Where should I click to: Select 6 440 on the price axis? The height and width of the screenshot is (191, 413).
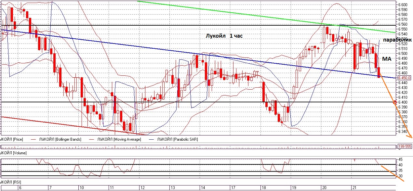pos(403,83)
